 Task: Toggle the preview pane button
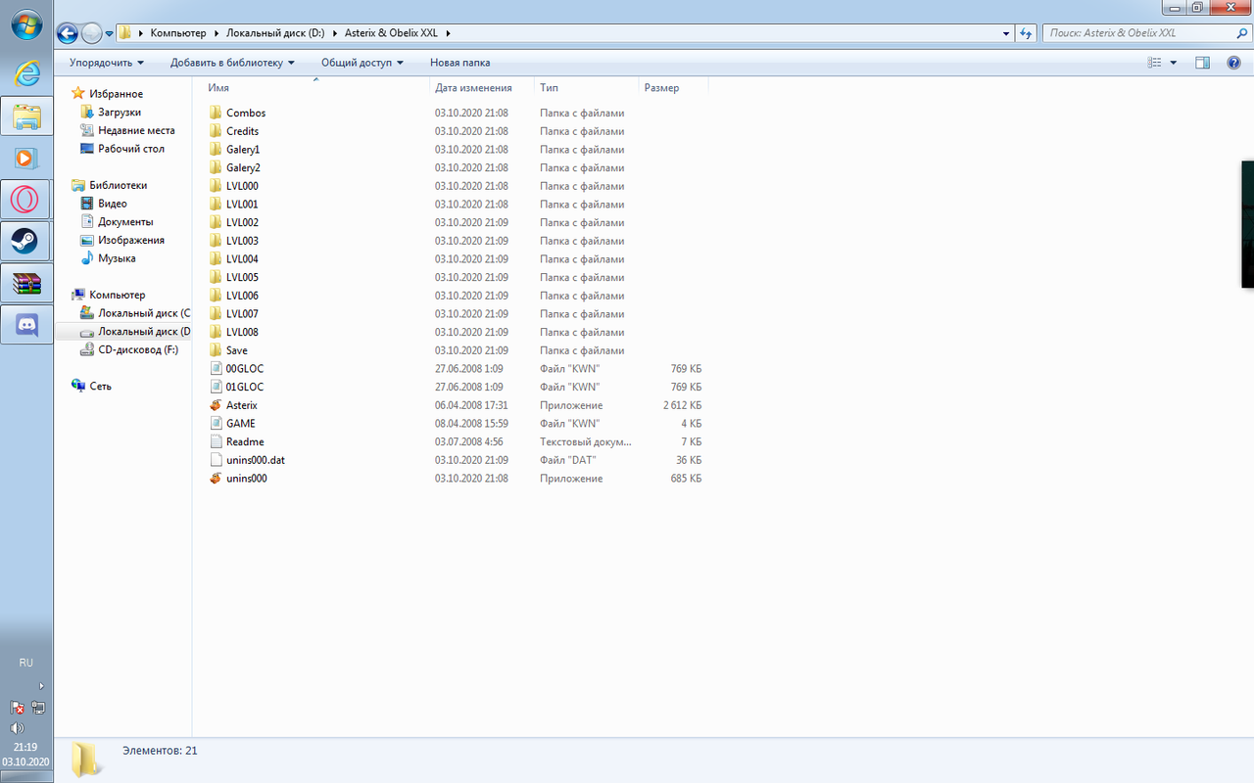1203,63
